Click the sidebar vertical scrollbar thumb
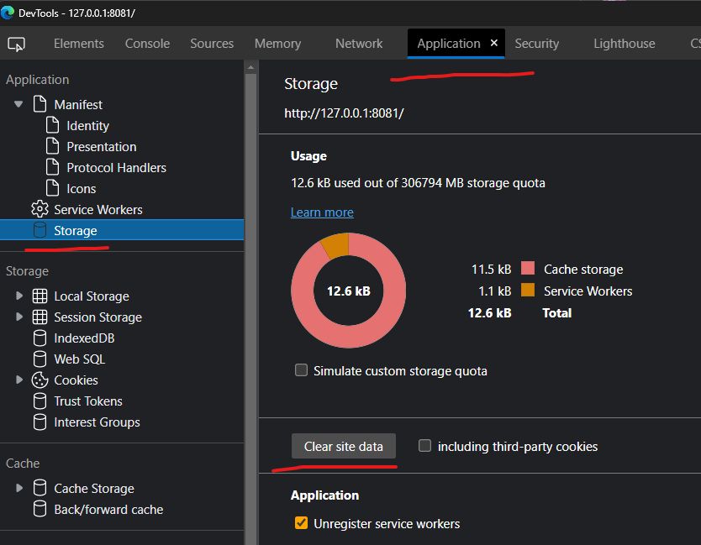The height and width of the screenshot is (545, 701). coord(250,308)
